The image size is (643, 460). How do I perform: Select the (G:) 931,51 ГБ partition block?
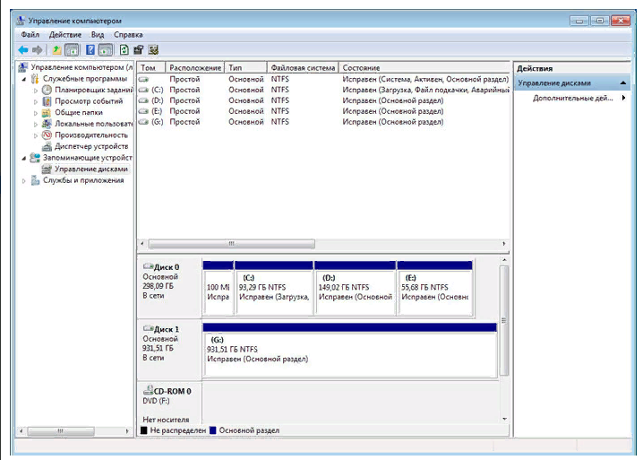350,350
